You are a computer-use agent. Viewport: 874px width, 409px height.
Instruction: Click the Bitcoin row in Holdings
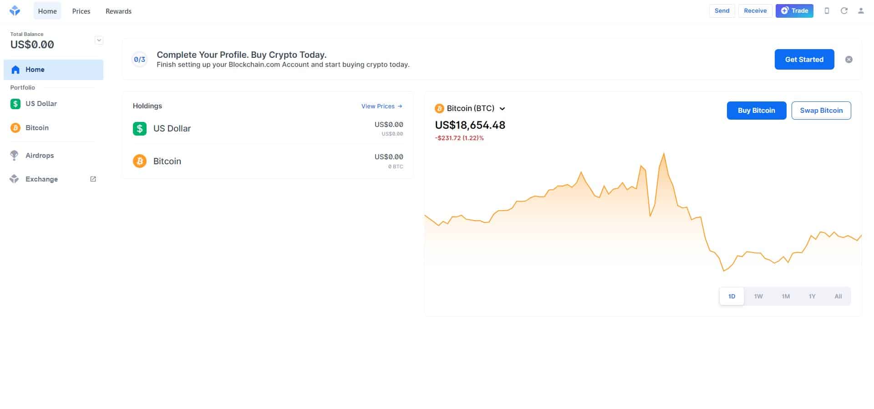tap(268, 161)
